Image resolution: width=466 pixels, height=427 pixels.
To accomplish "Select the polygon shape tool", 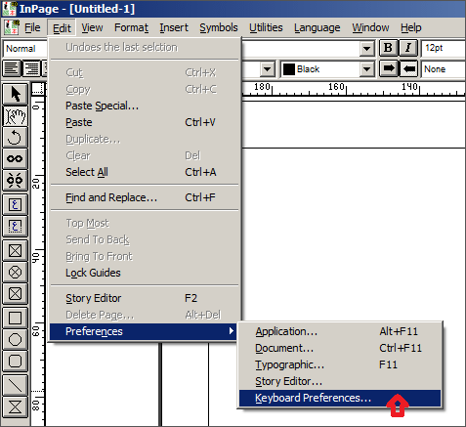I will pyautogui.click(x=15, y=339).
